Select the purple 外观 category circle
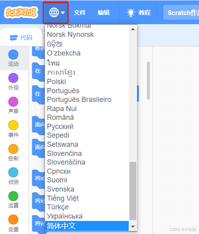The image size is (199, 234). (x=14, y=78)
